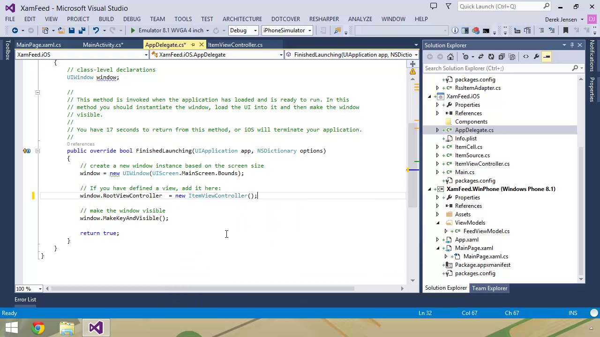Open the Emulator target dropdown arrow
This screenshot has width=600, height=337.
pyautogui.click(x=208, y=30)
